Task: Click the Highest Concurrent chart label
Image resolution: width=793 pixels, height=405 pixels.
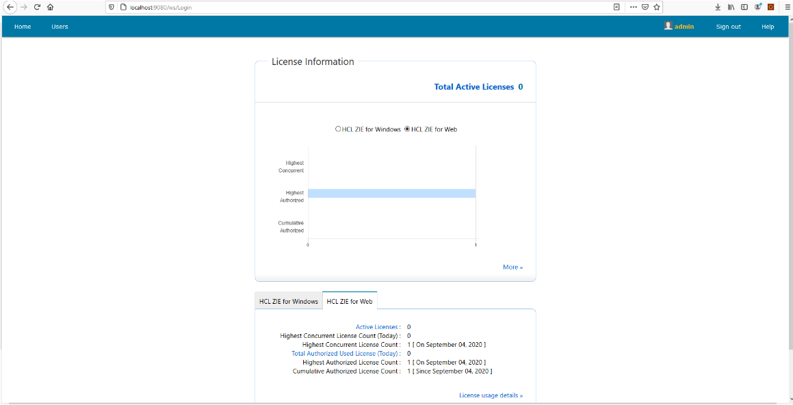Action: 291,167
